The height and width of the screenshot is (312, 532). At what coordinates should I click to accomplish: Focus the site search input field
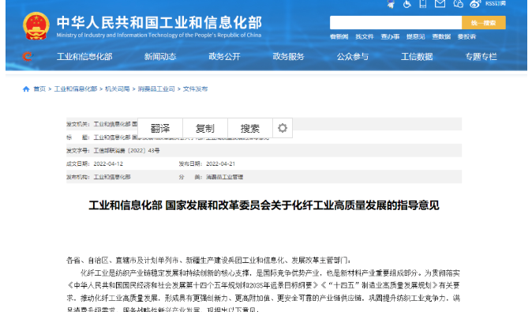(x=395, y=23)
